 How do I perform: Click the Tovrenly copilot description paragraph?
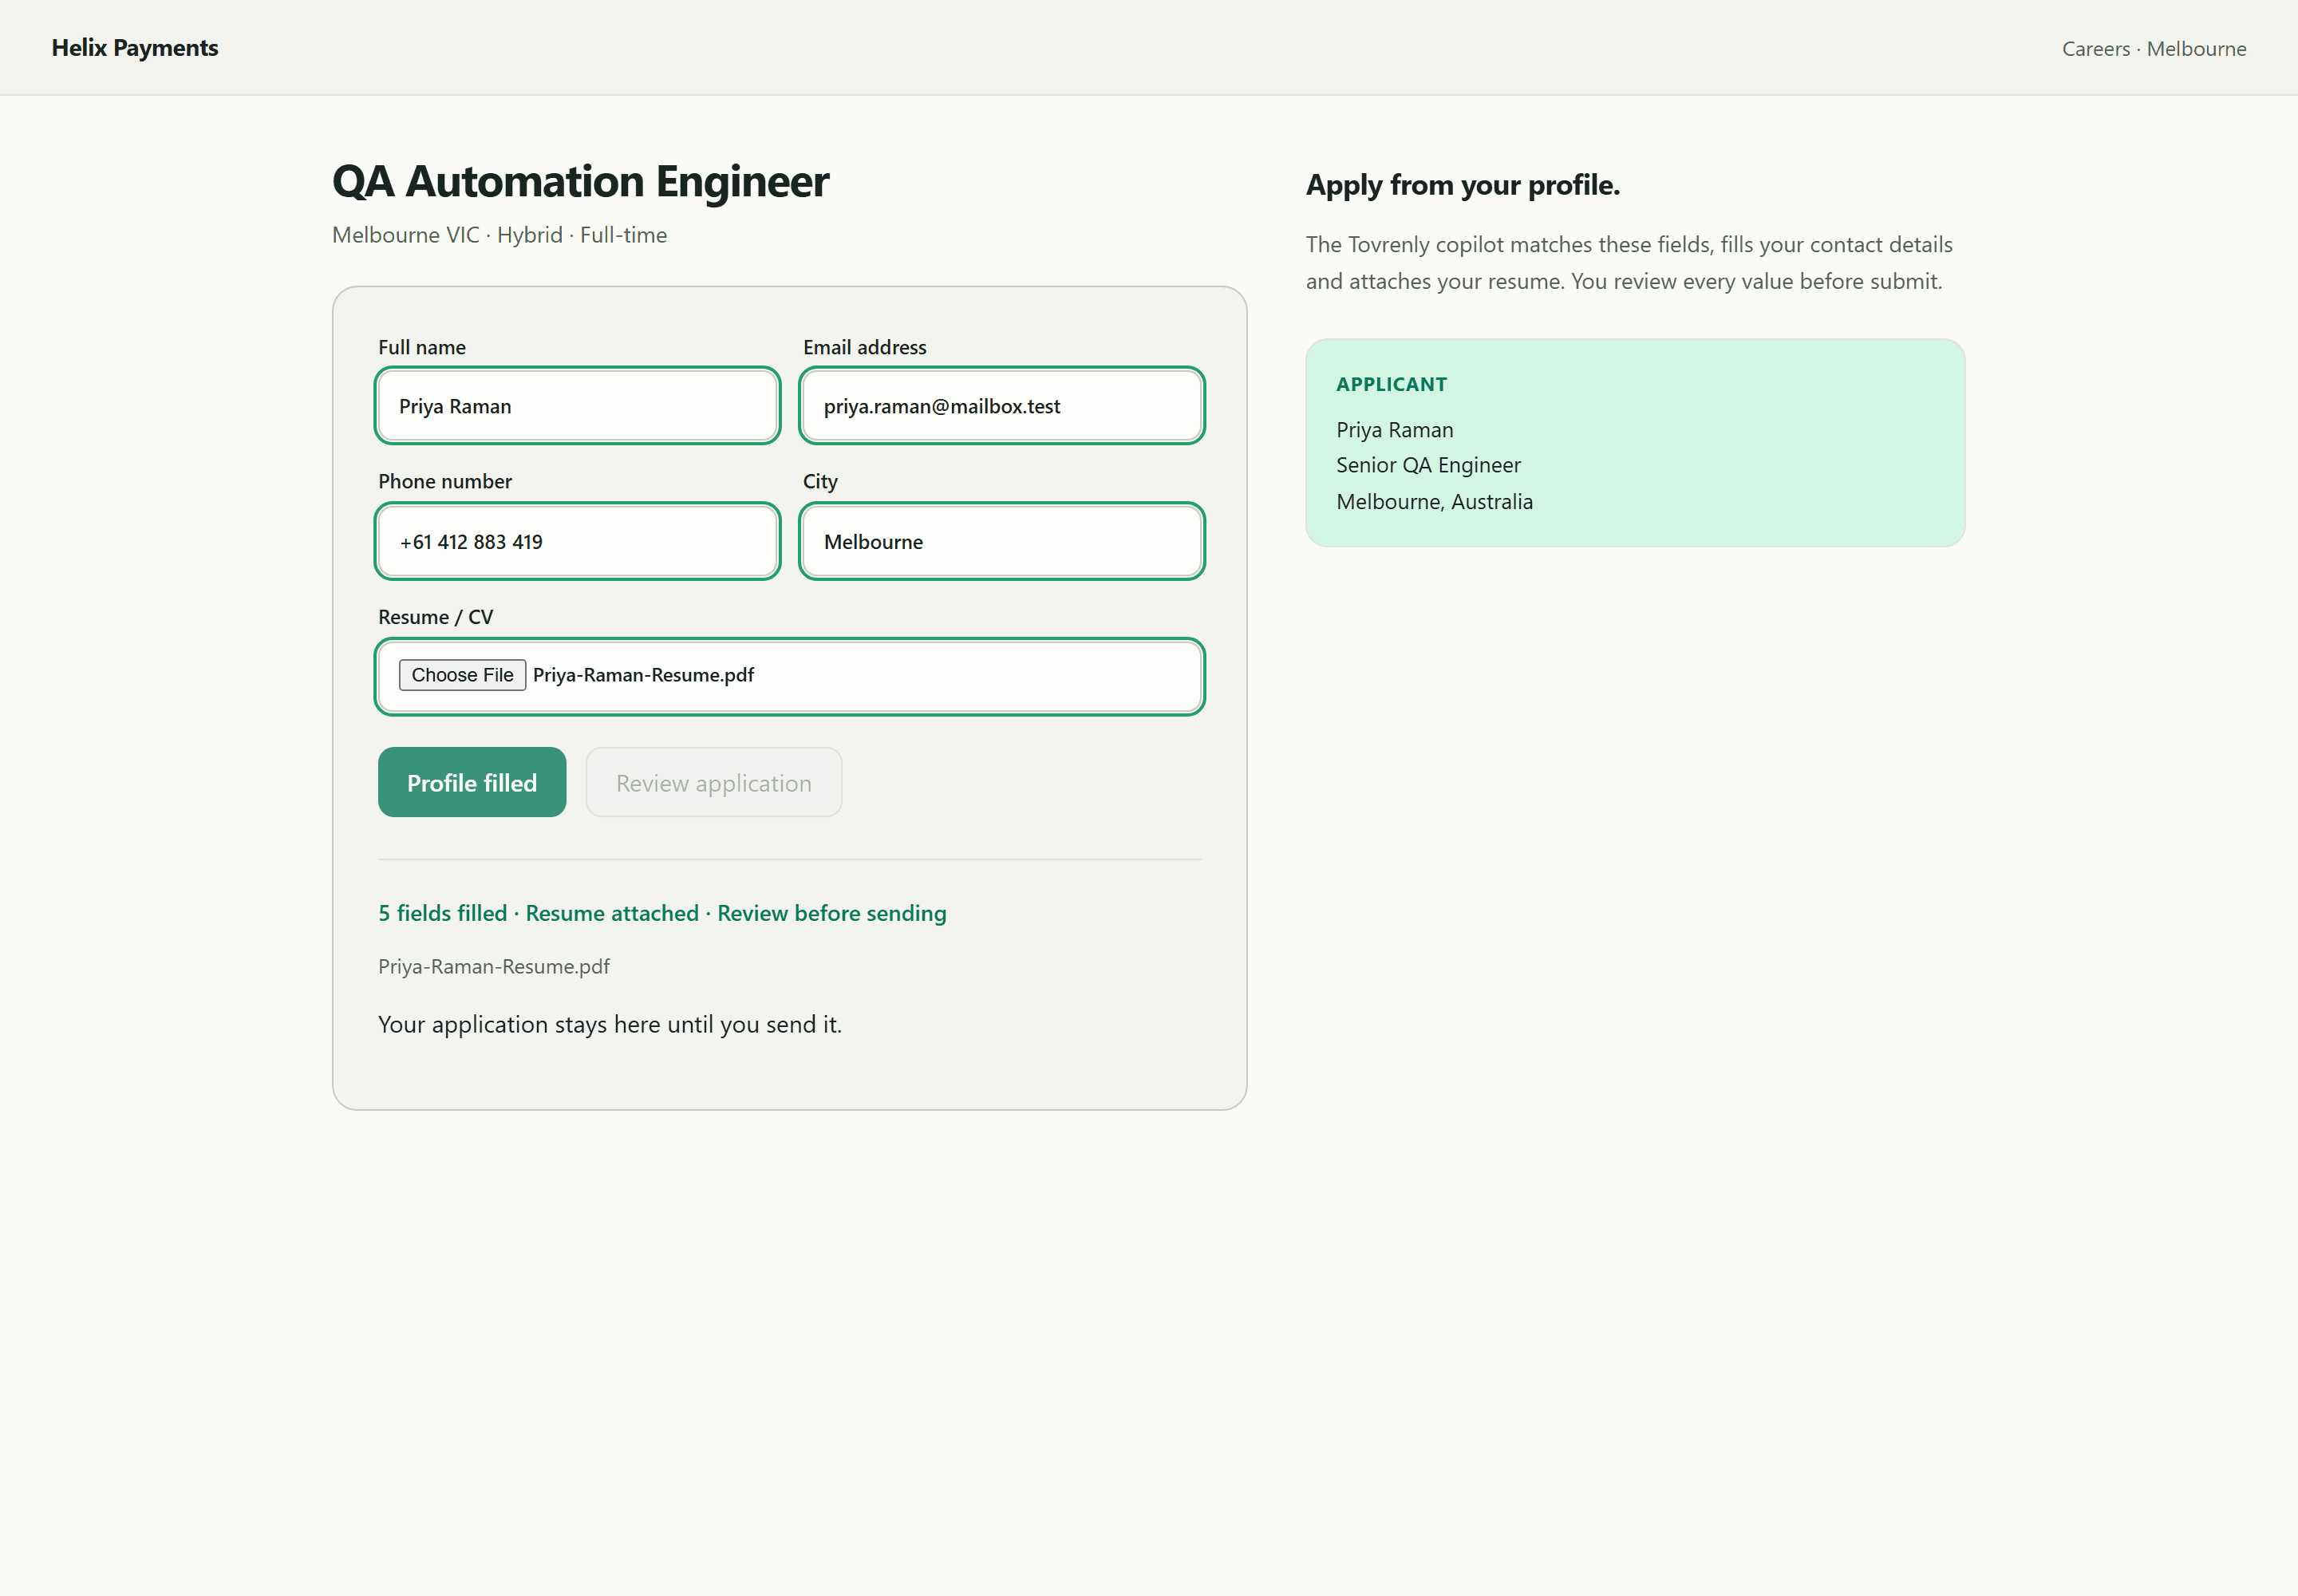(x=1629, y=263)
